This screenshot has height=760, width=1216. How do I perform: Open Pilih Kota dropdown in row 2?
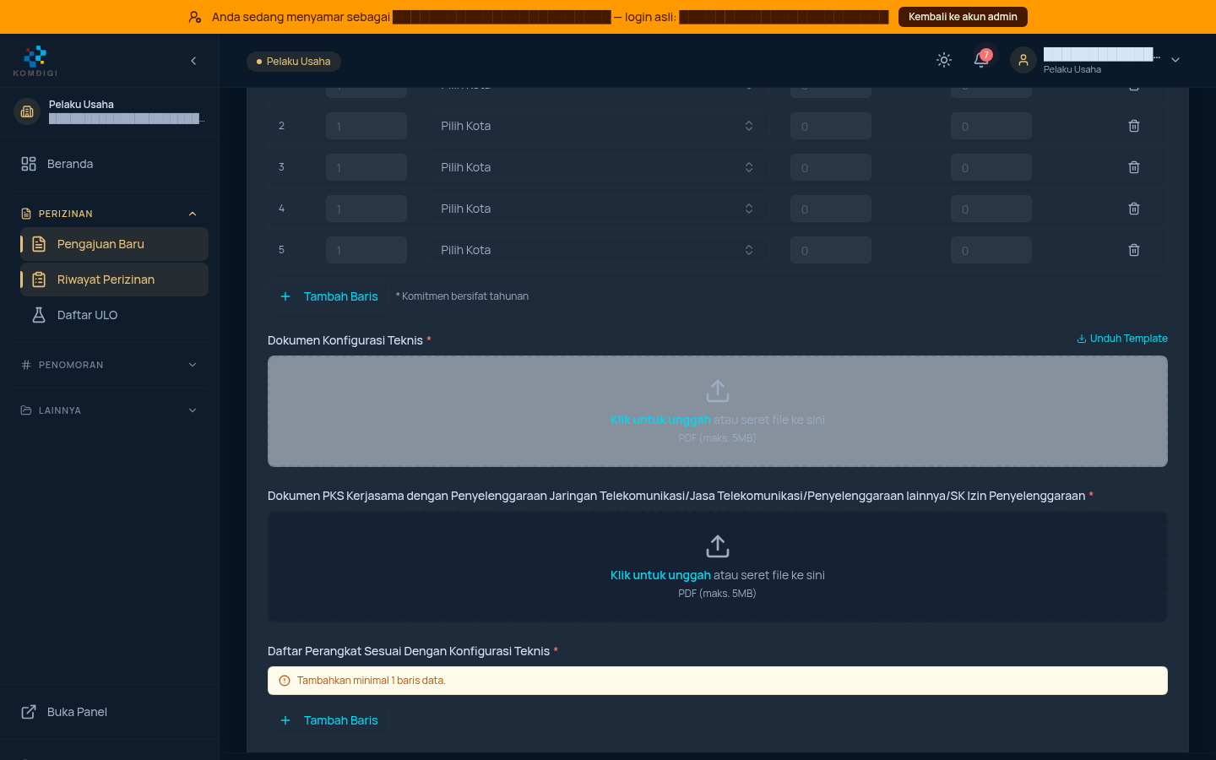click(598, 126)
